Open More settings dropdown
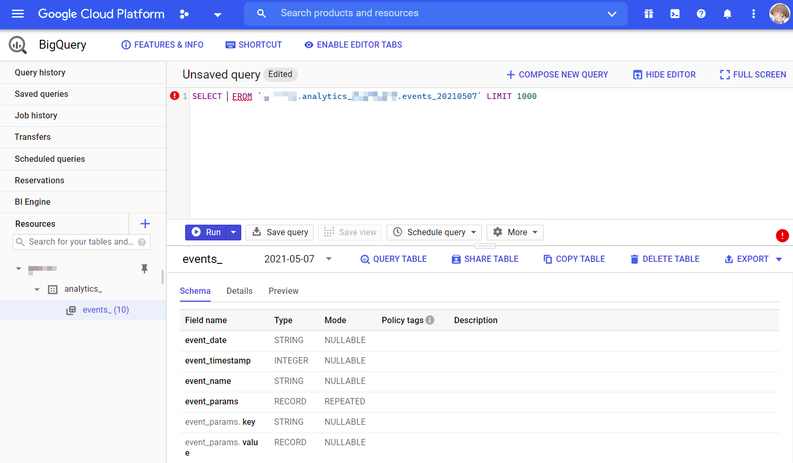The height and width of the screenshot is (463, 793). coord(515,233)
